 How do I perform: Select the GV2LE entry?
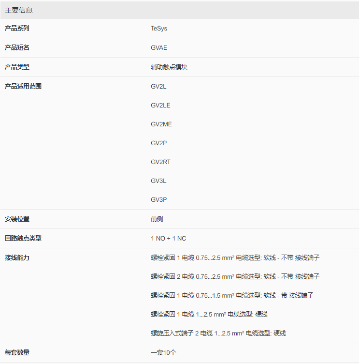pyautogui.click(x=160, y=106)
